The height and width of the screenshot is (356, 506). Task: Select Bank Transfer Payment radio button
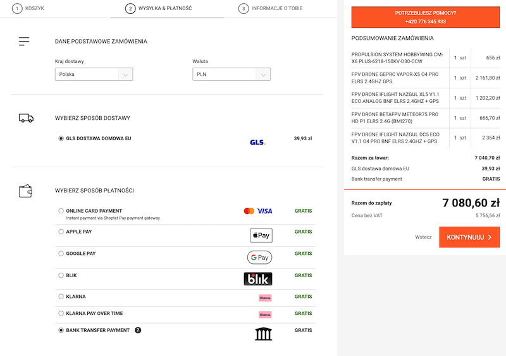(61, 330)
